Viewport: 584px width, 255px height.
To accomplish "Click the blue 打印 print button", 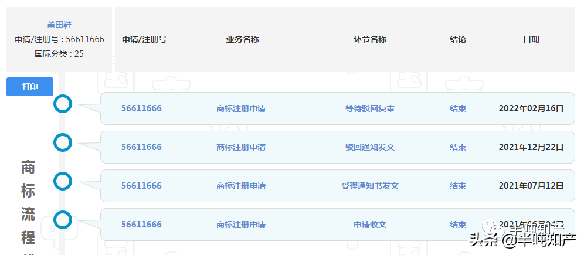I will pos(30,87).
